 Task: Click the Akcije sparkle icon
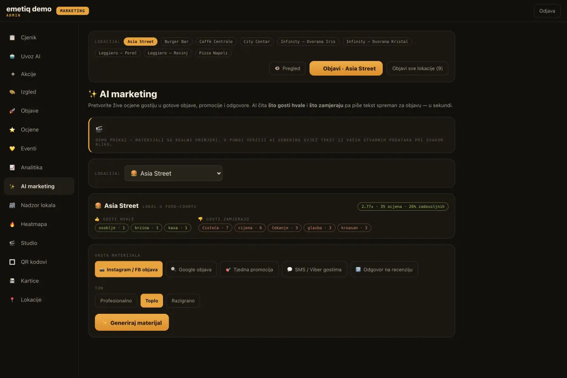tap(12, 74)
